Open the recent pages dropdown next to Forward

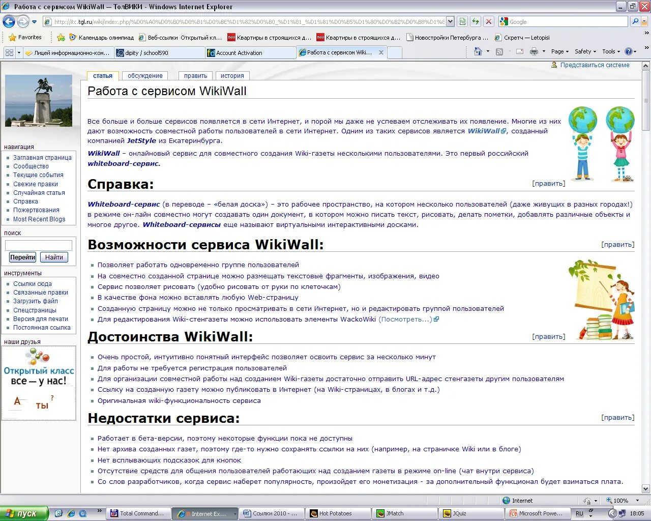[34, 22]
